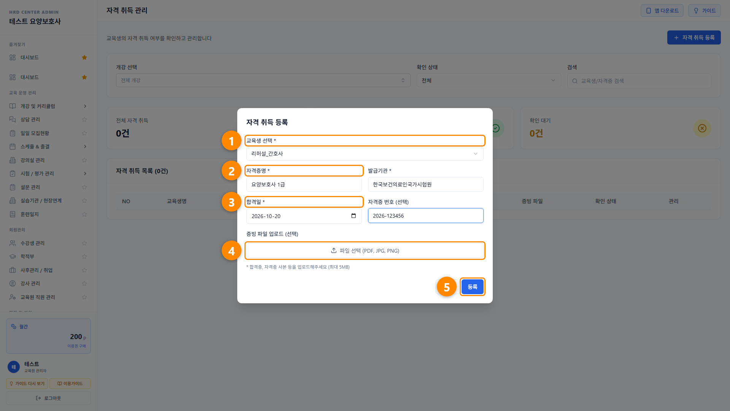Expand the 시험 / 평가 관리 submenu chevron

tap(85, 174)
